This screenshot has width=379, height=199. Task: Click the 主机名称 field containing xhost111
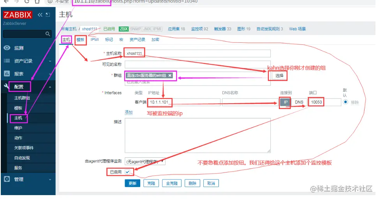tap(197, 53)
